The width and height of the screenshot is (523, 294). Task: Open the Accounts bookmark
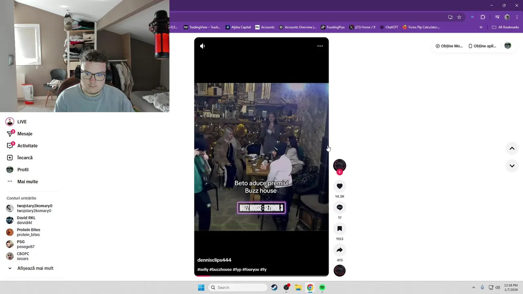265,27
